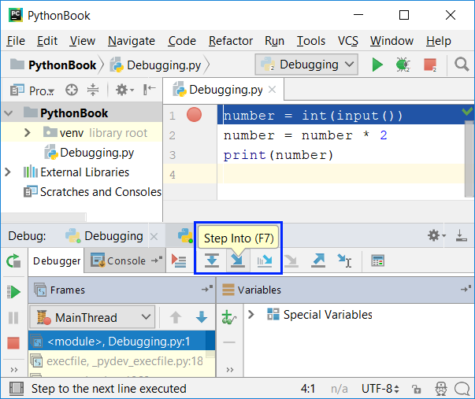This screenshot has height=399, width=475.
Task: Click Step Into My Code button
Action: (265, 260)
